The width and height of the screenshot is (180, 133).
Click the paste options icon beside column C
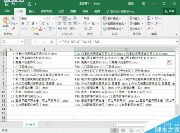(169, 62)
